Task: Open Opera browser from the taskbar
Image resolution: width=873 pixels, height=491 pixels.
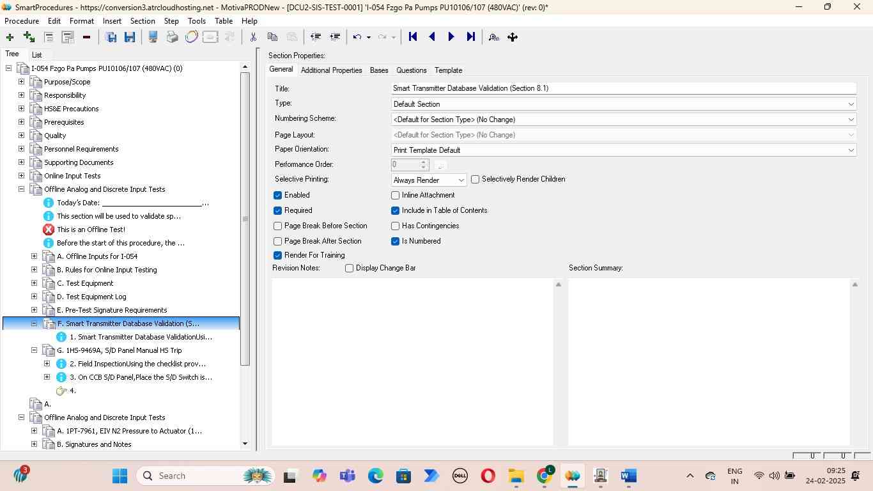Action: [488, 476]
